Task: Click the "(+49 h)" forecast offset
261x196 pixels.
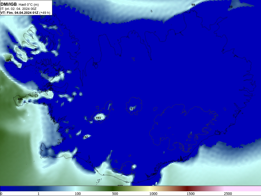Action: point(45,13)
